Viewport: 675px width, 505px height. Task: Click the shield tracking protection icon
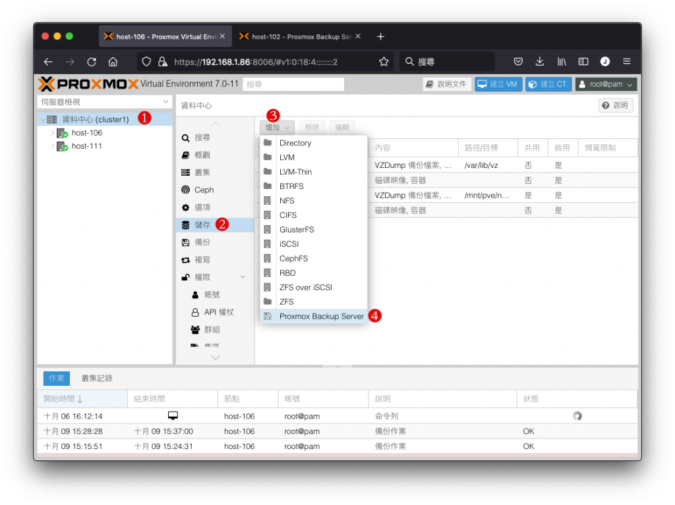point(146,62)
